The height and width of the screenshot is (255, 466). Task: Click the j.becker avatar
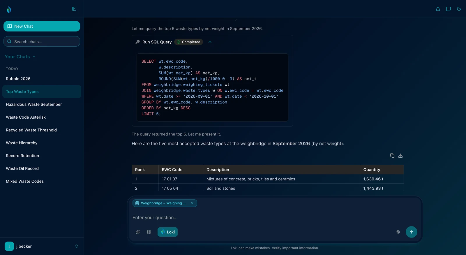pos(9,246)
